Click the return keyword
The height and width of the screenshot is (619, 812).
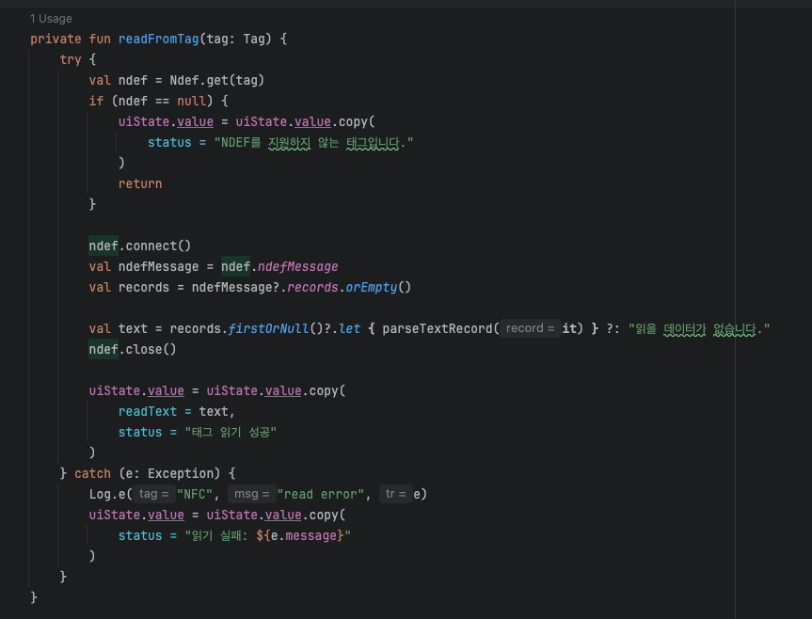point(140,183)
